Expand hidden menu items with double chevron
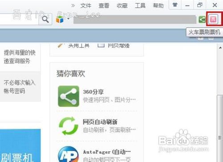Viewport: 223px width, 162px height. point(73,6)
